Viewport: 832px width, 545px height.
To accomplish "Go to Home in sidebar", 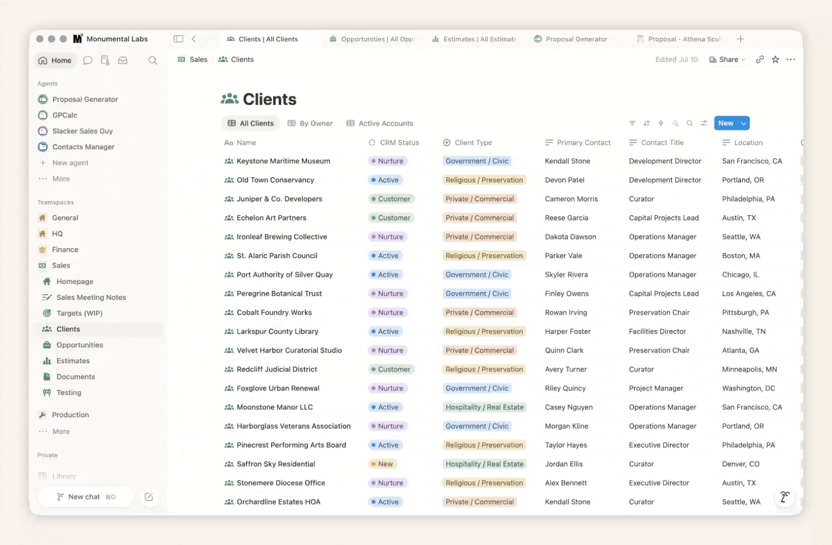I will [55, 61].
